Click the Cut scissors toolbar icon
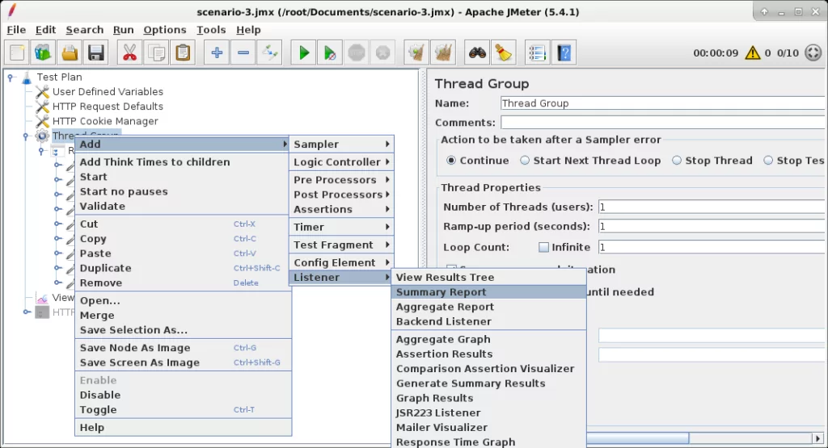828x448 pixels. coord(129,52)
